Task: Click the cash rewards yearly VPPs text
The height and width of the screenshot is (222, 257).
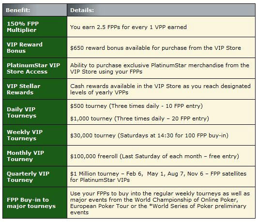Action: tap(160, 89)
